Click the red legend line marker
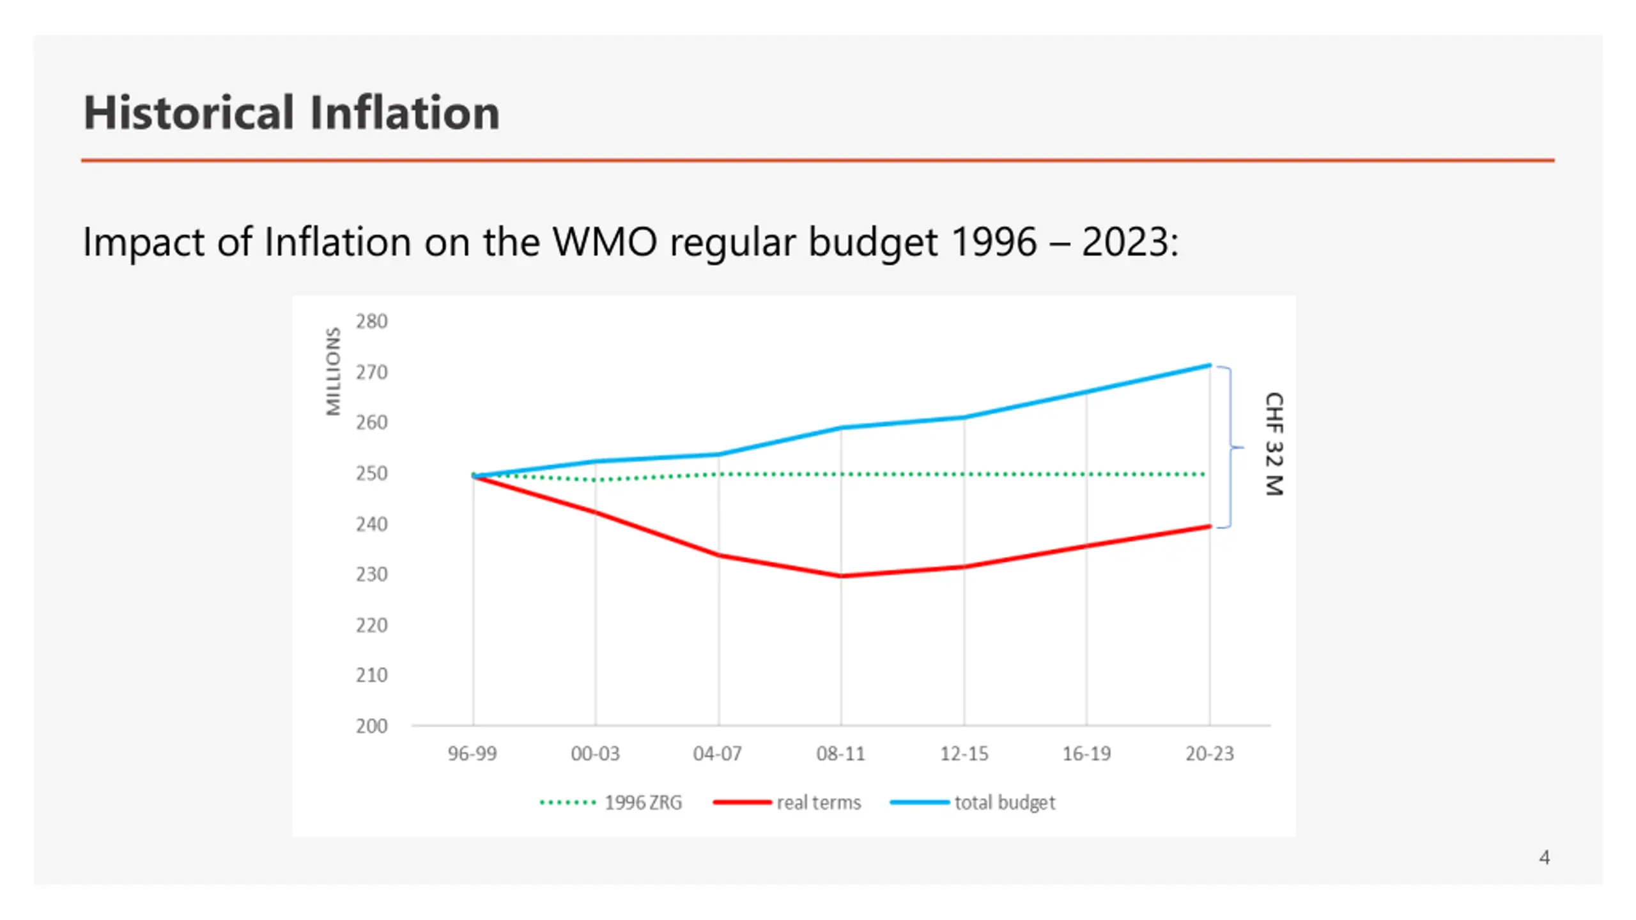The width and height of the screenshot is (1636, 920). 742,802
